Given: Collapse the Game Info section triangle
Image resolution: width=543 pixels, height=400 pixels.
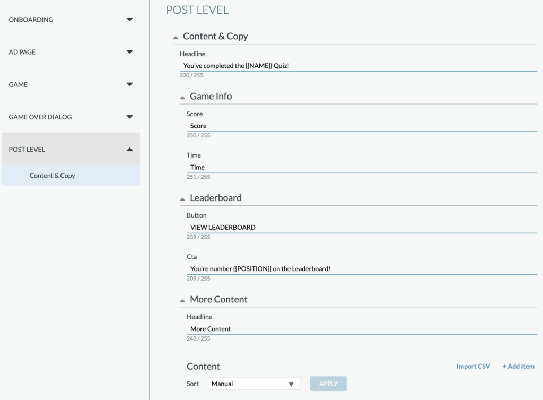Looking at the screenshot, I should [182, 97].
